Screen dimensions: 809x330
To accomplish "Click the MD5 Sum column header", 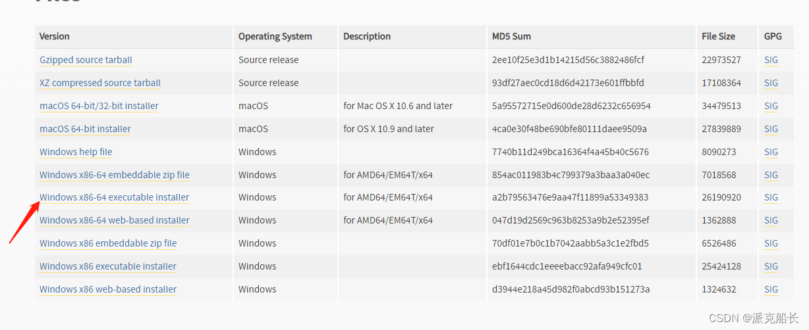I will tap(511, 36).
